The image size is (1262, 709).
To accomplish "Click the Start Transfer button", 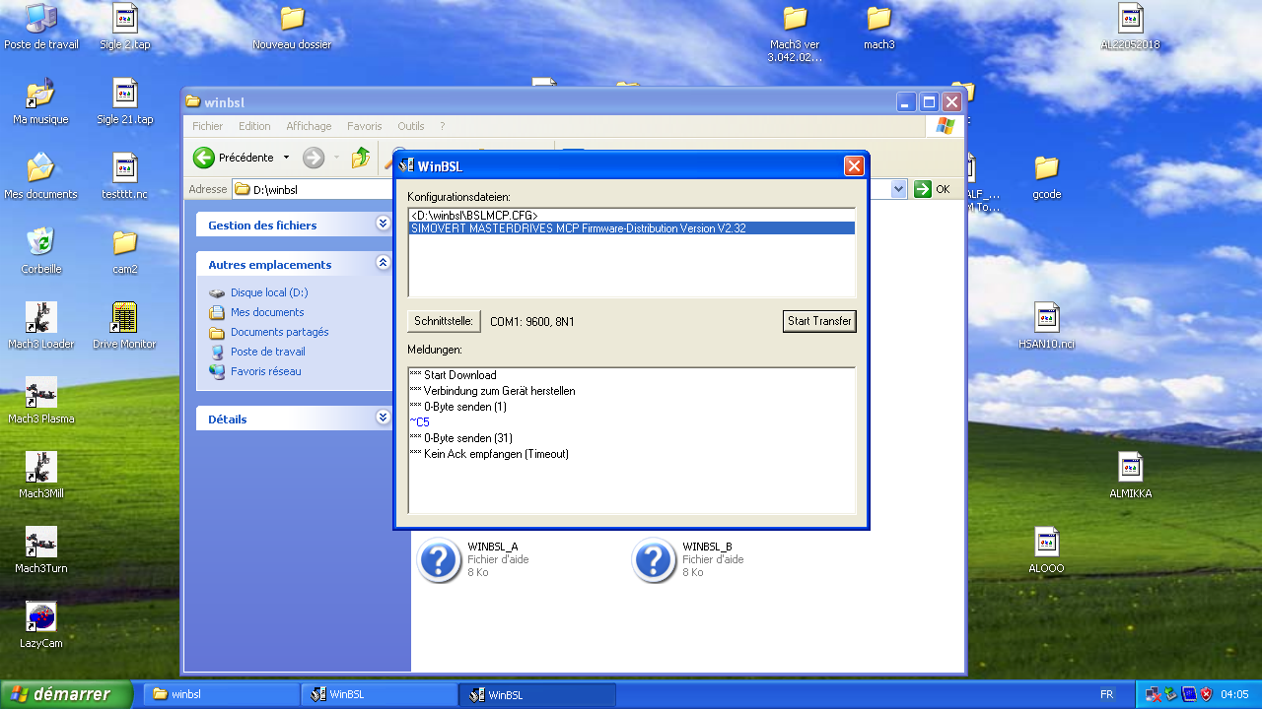I will coord(818,321).
